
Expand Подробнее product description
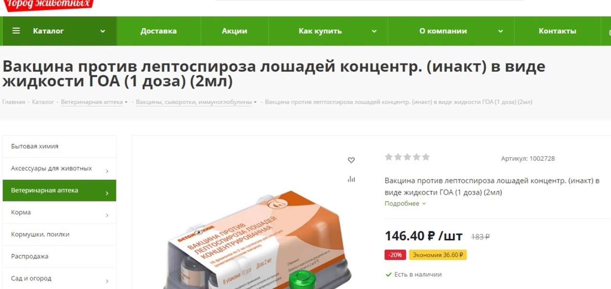coord(405,203)
